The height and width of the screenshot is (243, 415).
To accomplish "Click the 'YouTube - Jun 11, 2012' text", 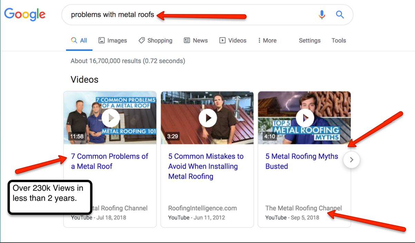I will (x=197, y=217).
